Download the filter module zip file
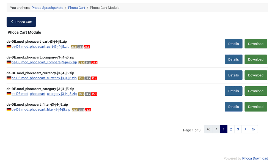This screenshot has width=275, height=162. [256, 107]
